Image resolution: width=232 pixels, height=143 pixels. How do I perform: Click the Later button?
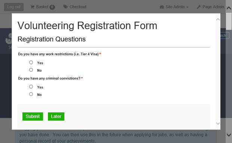[56, 116]
